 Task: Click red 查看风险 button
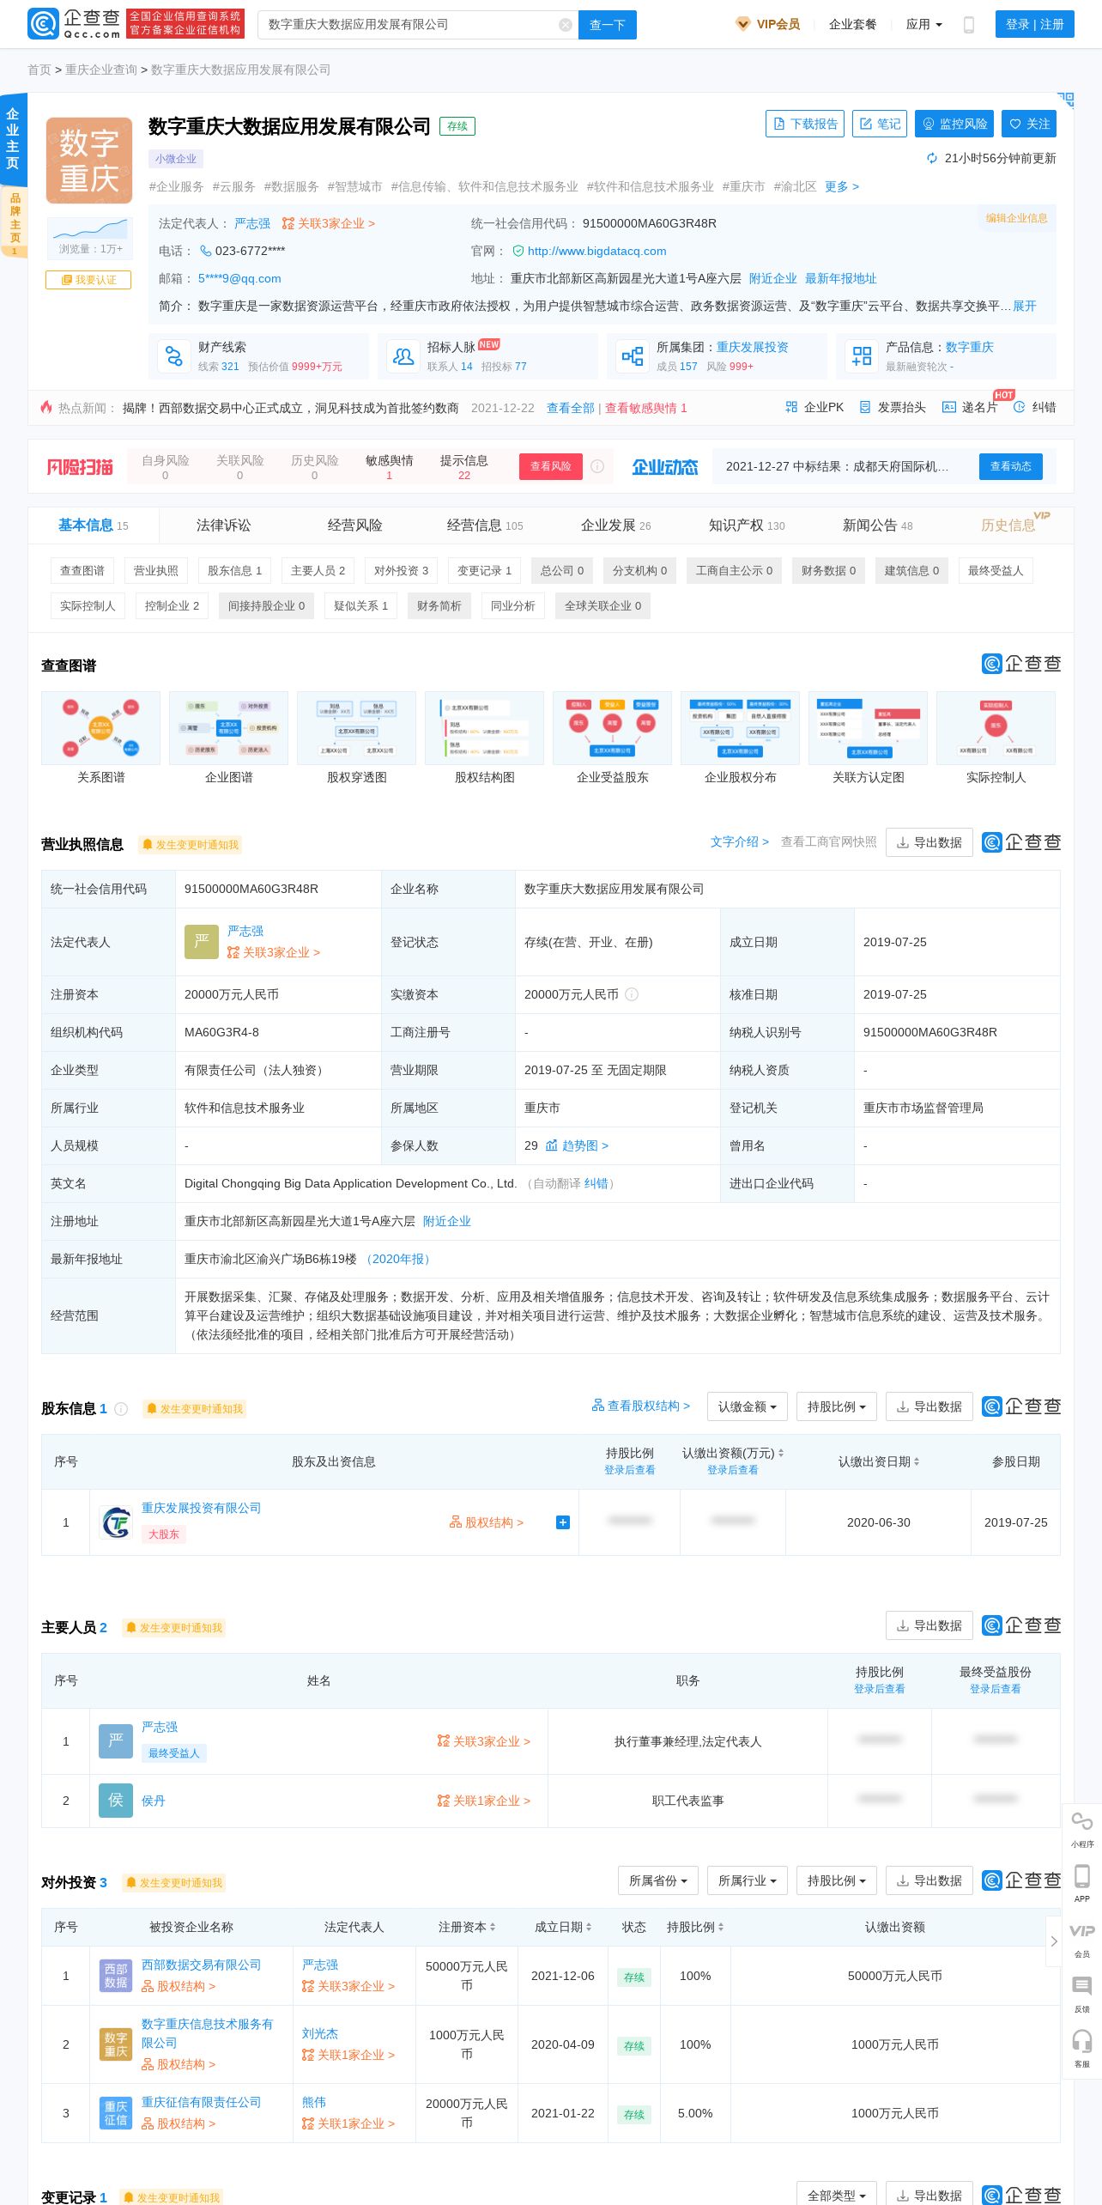[550, 466]
